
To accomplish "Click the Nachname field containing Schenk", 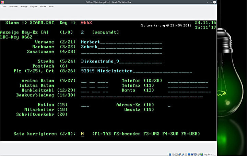I will tap(89, 47).
